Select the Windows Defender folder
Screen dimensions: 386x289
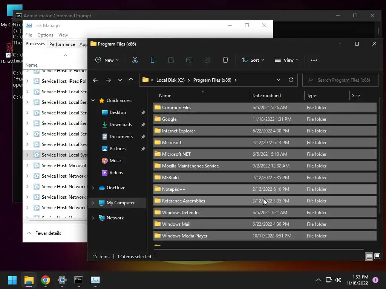(x=265, y=213)
